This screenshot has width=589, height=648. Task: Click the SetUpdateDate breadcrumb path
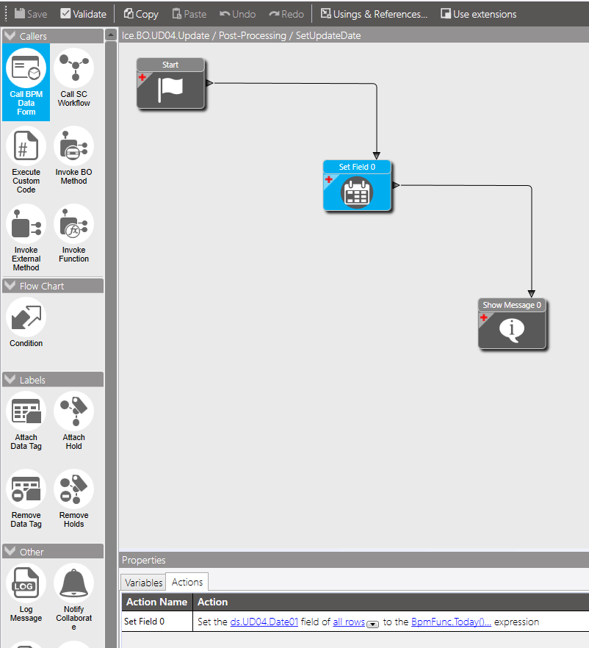click(x=328, y=35)
